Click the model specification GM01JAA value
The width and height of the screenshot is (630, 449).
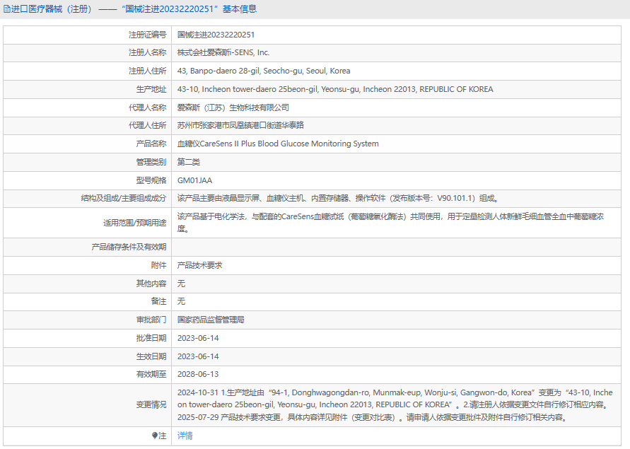[194, 180]
